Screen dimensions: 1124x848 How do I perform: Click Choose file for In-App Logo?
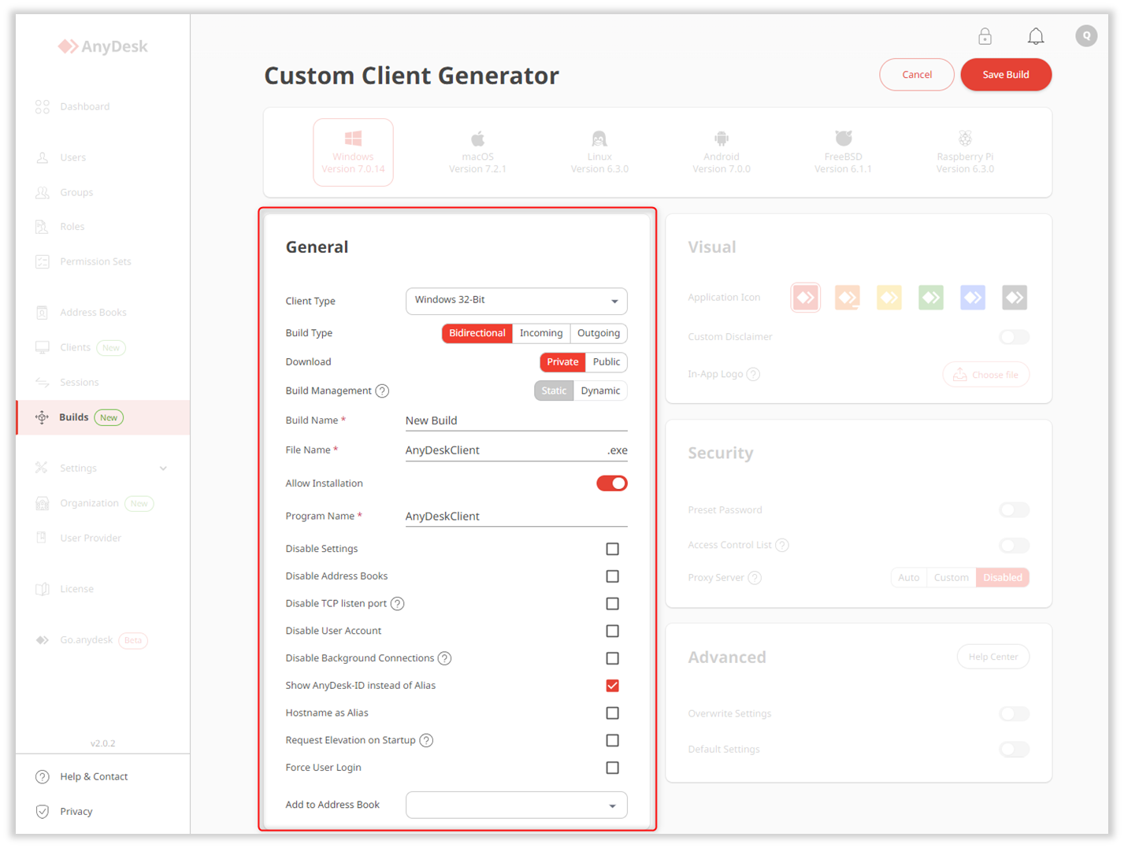[x=986, y=375]
